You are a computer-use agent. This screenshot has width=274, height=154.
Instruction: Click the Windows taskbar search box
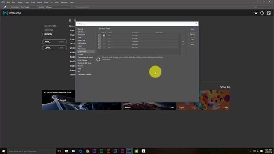point(31,151)
